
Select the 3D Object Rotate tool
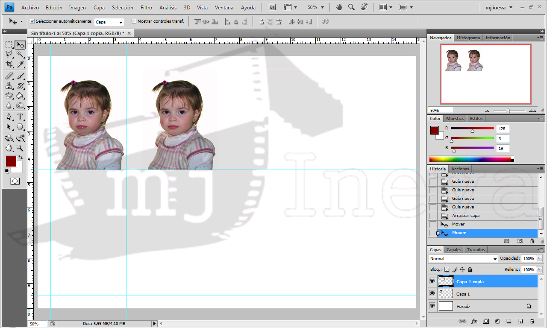tap(9, 138)
